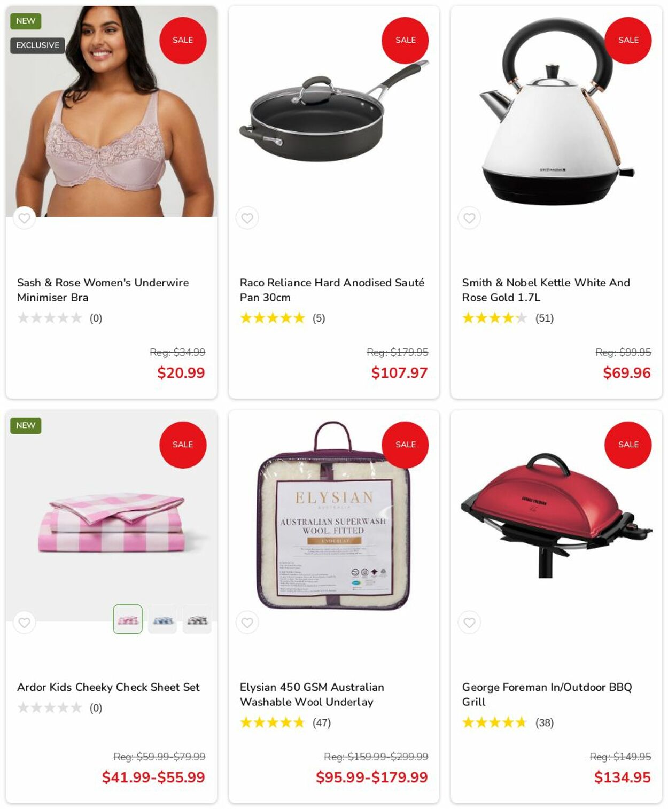Open Smith & Nobel Kettle product title
Screen dimensions: 668x809
546,290
